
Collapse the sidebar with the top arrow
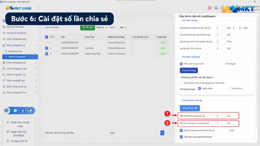tap(38, 8)
